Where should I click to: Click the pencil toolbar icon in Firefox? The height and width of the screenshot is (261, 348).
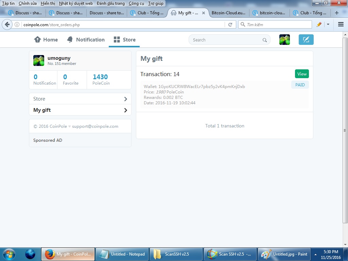point(319,24)
